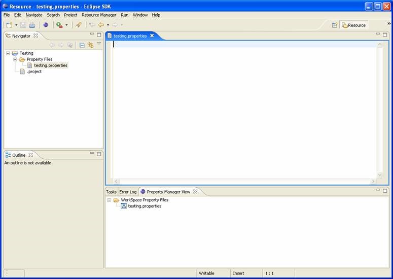
Task: Select the Testing project in Navigator
Action: (26, 53)
